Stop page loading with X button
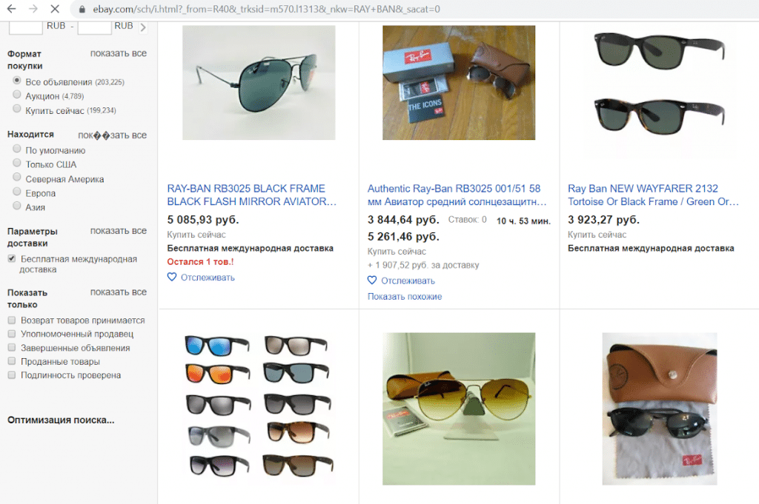Screen dimensions: 759x504 tap(55, 9)
